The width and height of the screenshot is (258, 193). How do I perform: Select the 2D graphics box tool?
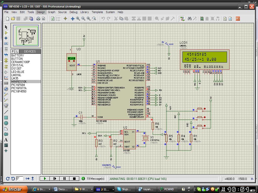coord(6,118)
